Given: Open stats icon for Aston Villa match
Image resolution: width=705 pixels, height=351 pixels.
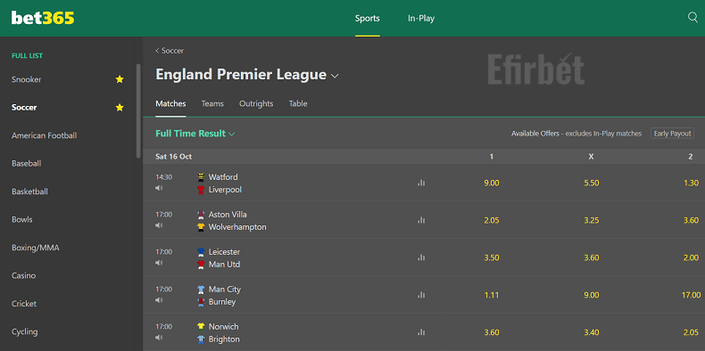Looking at the screenshot, I should click(421, 220).
